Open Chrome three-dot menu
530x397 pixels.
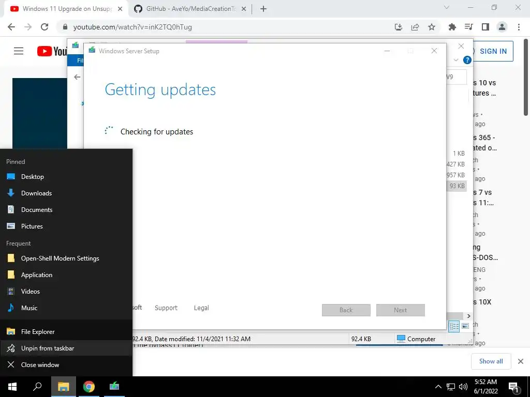[519, 27]
